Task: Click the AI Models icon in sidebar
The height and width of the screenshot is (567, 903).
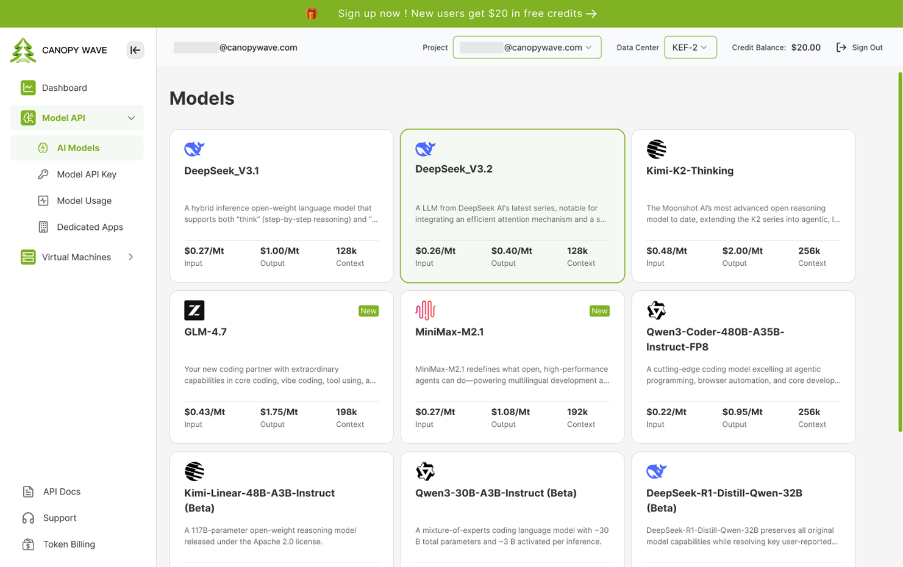Action: 42,148
